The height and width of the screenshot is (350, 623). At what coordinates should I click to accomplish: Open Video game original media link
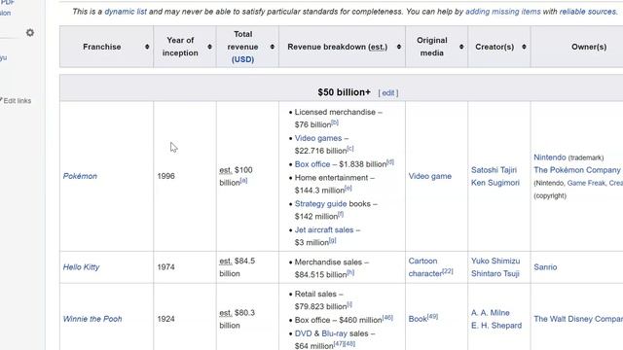pos(430,176)
